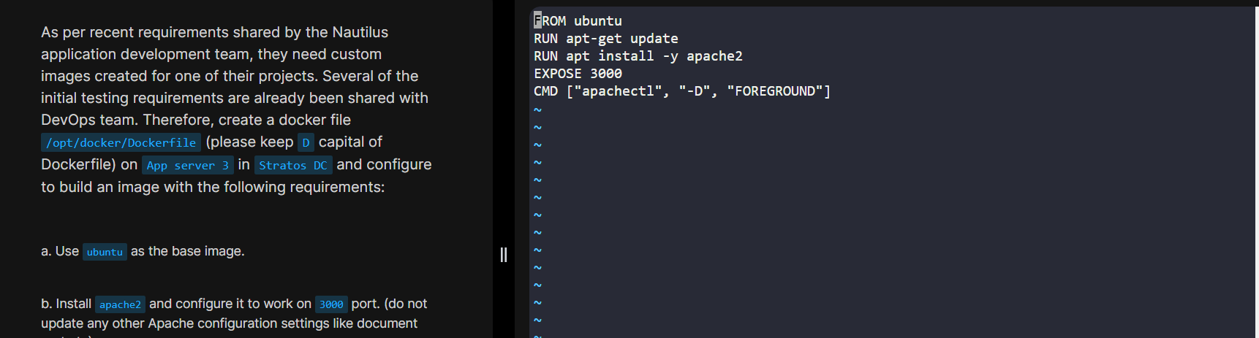Click the first tilde empty-line marker
Viewport: 1259px width, 338px height.
(537, 110)
